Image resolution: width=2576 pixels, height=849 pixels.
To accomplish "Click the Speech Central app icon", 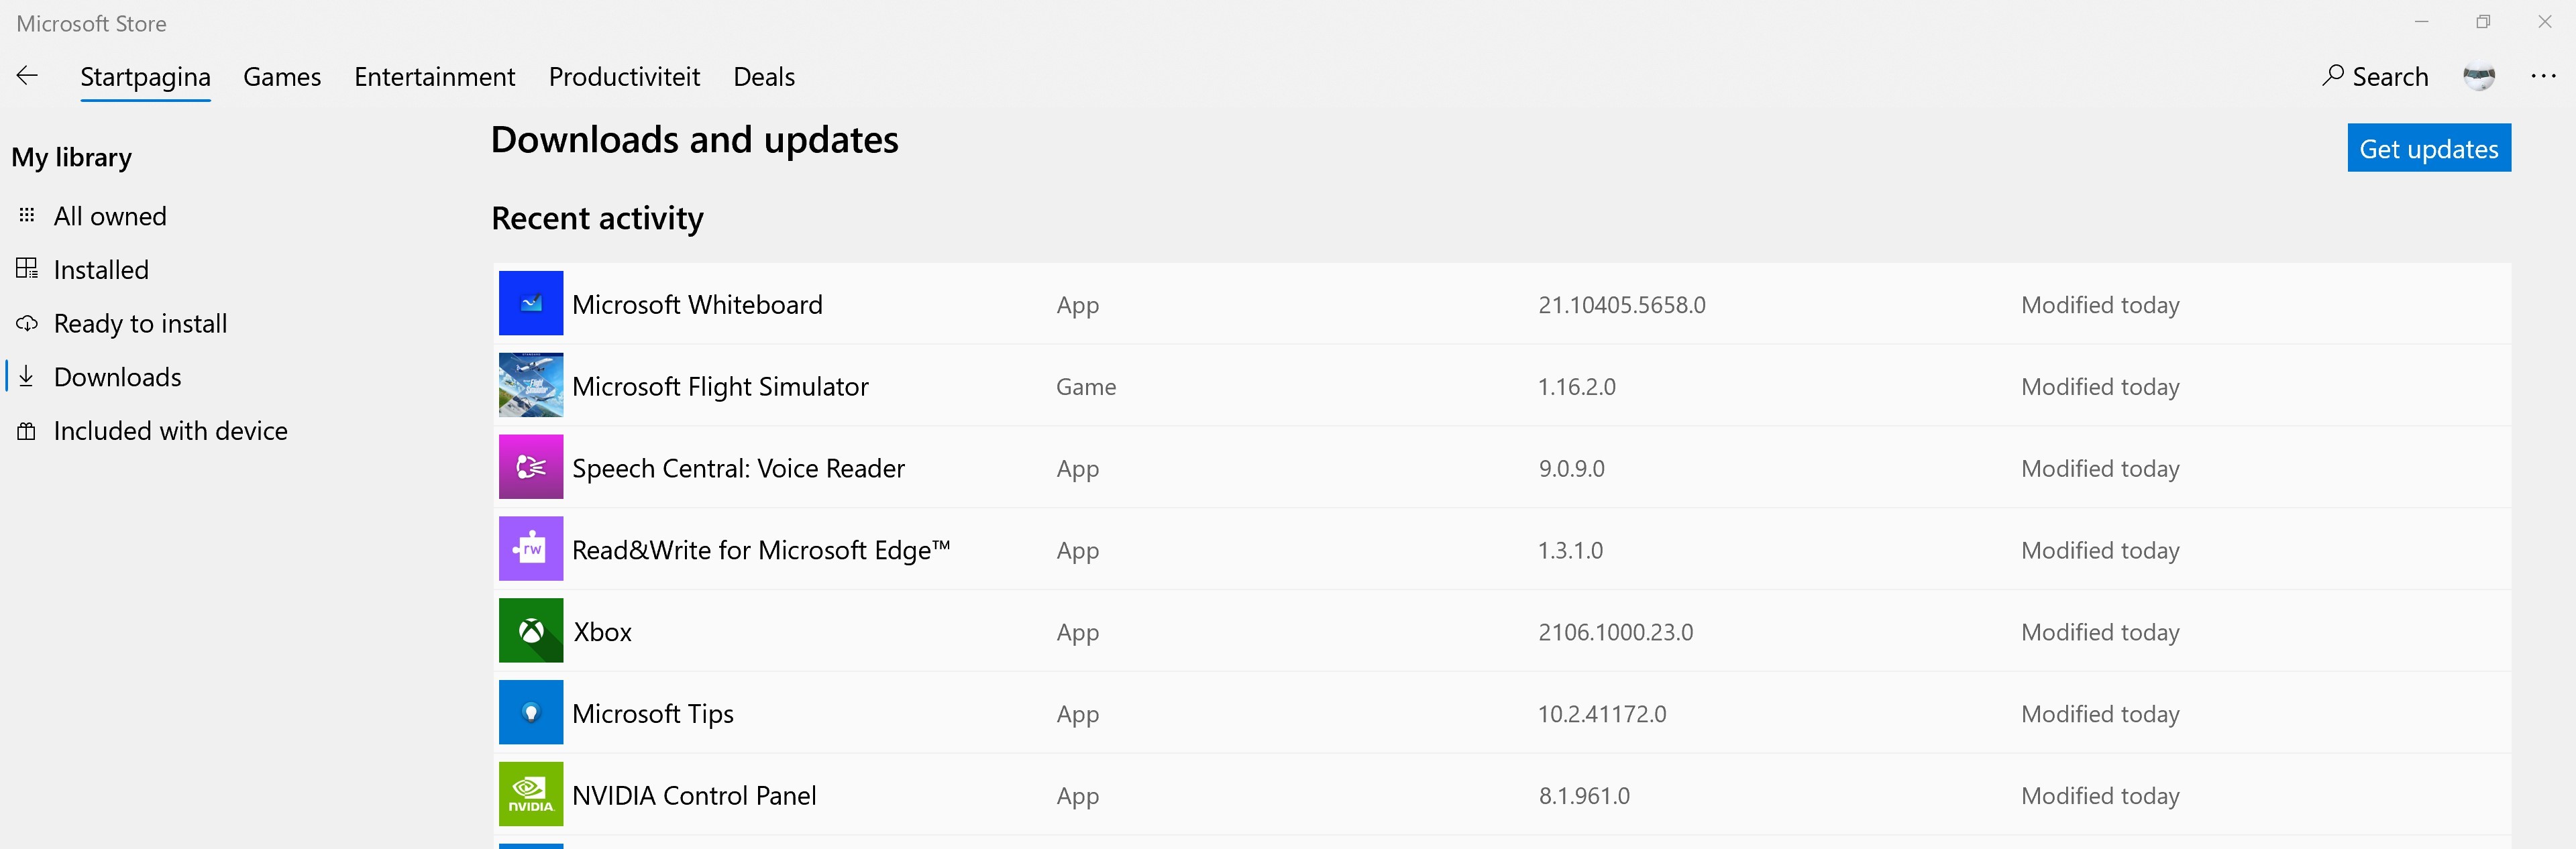I will 531,467.
